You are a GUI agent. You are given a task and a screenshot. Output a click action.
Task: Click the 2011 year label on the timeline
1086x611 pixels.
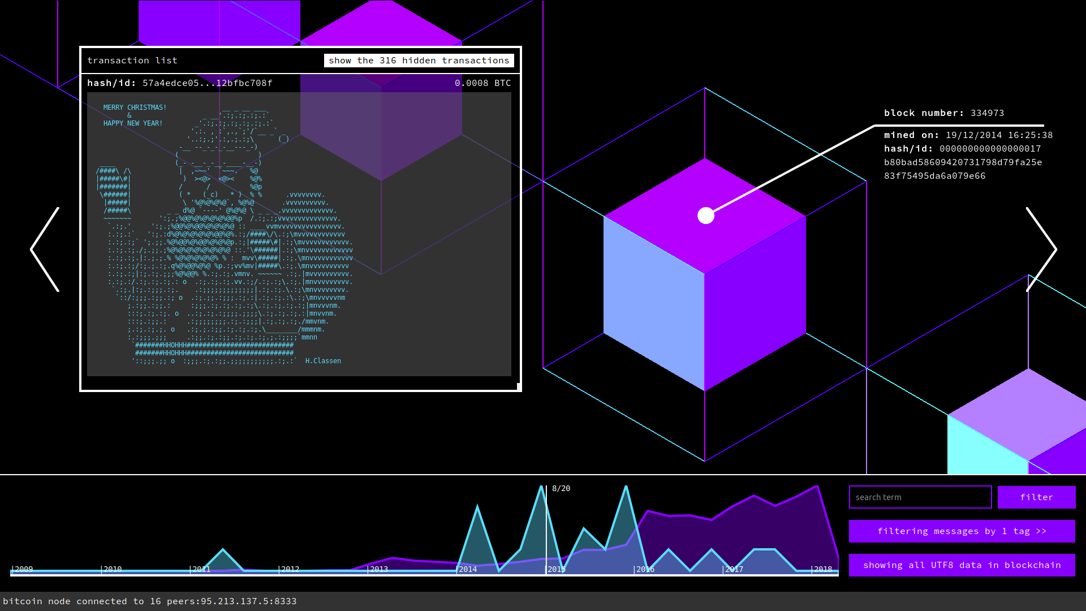point(201,569)
